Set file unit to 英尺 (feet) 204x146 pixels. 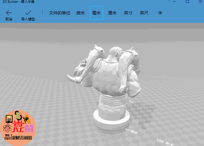(x=144, y=13)
